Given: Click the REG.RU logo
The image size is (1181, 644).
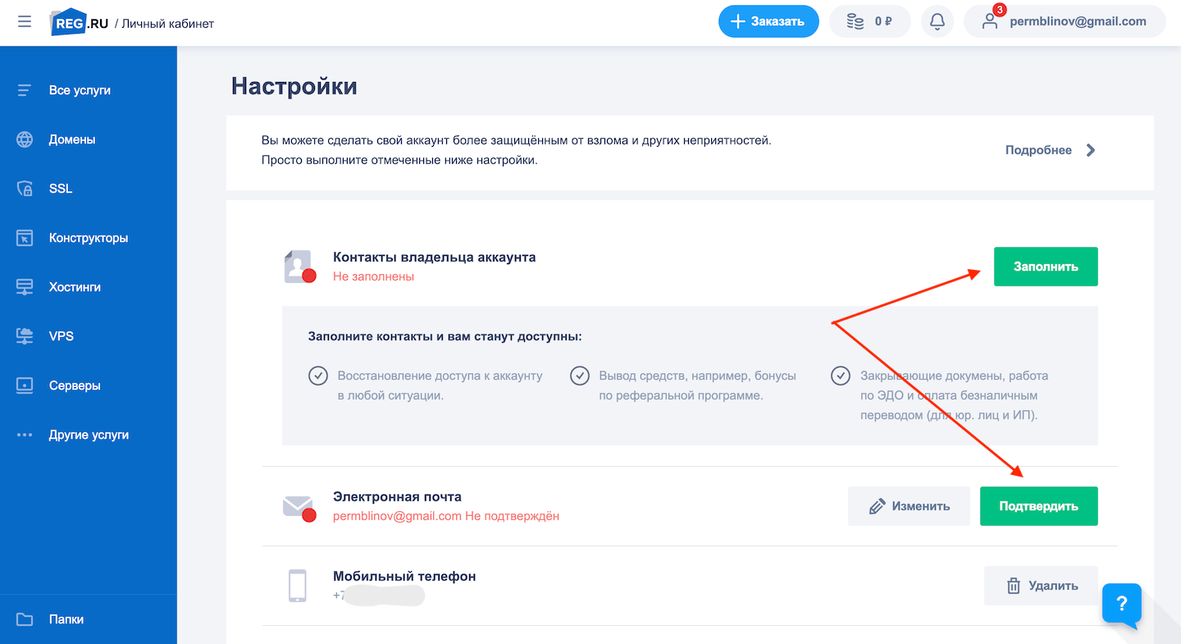Looking at the screenshot, I should point(81,22).
